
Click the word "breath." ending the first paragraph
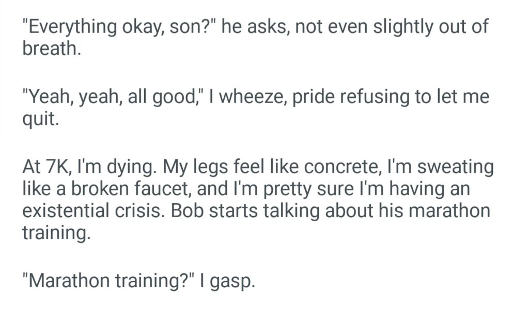coord(52,48)
